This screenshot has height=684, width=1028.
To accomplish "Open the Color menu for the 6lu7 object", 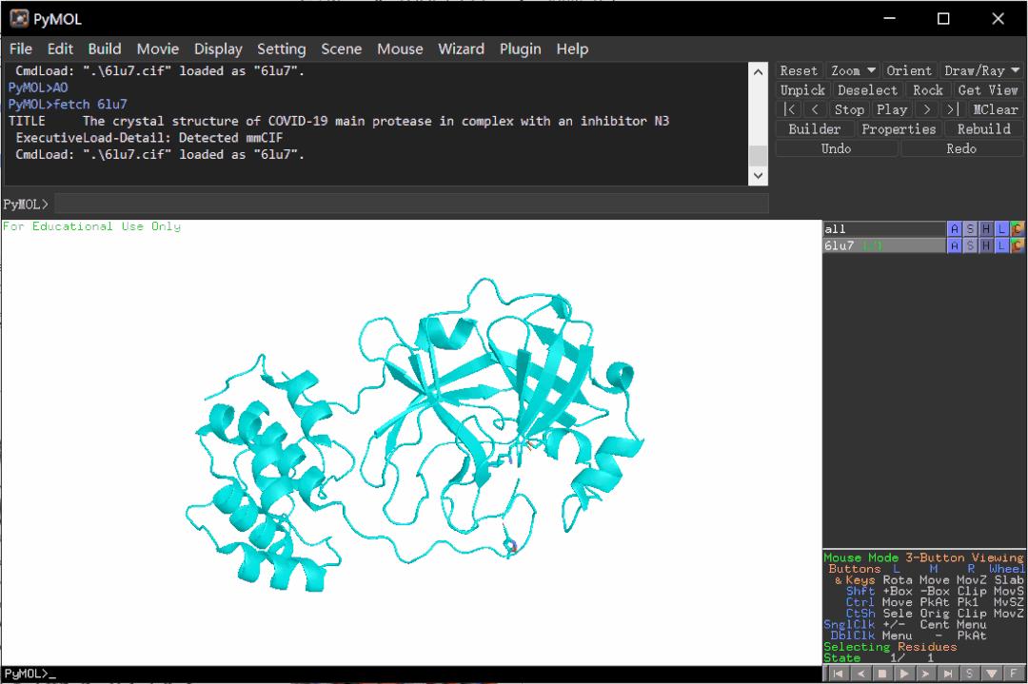I will pyautogui.click(x=1016, y=244).
